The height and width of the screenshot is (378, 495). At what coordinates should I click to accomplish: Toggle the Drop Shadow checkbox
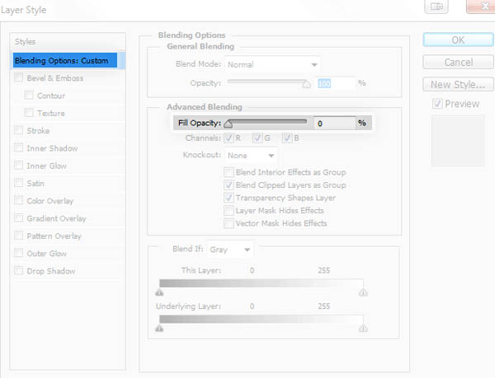19,271
